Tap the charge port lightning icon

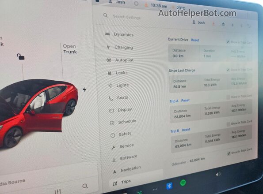pos(84,90)
